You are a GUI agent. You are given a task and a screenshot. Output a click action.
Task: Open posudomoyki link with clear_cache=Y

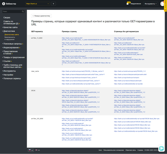coord(80,81)
